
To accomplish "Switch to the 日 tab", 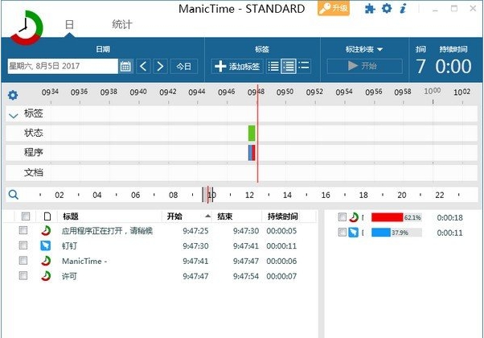I will click(x=70, y=24).
